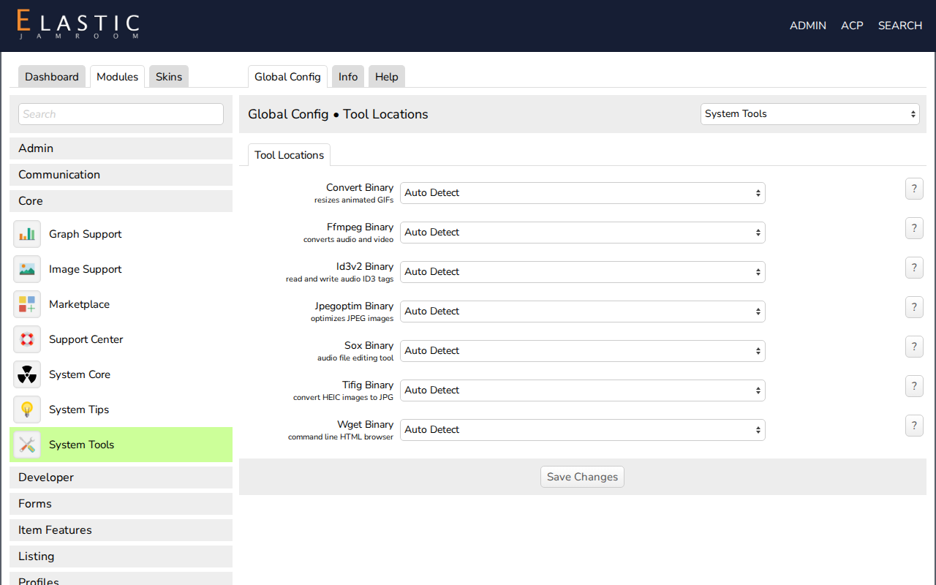Expand the Forms module category

tap(121, 504)
